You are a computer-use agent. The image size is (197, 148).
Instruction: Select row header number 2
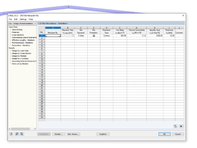click(x=42, y=38)
